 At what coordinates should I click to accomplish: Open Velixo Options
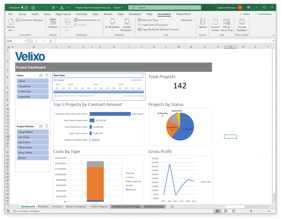point(203,24)
